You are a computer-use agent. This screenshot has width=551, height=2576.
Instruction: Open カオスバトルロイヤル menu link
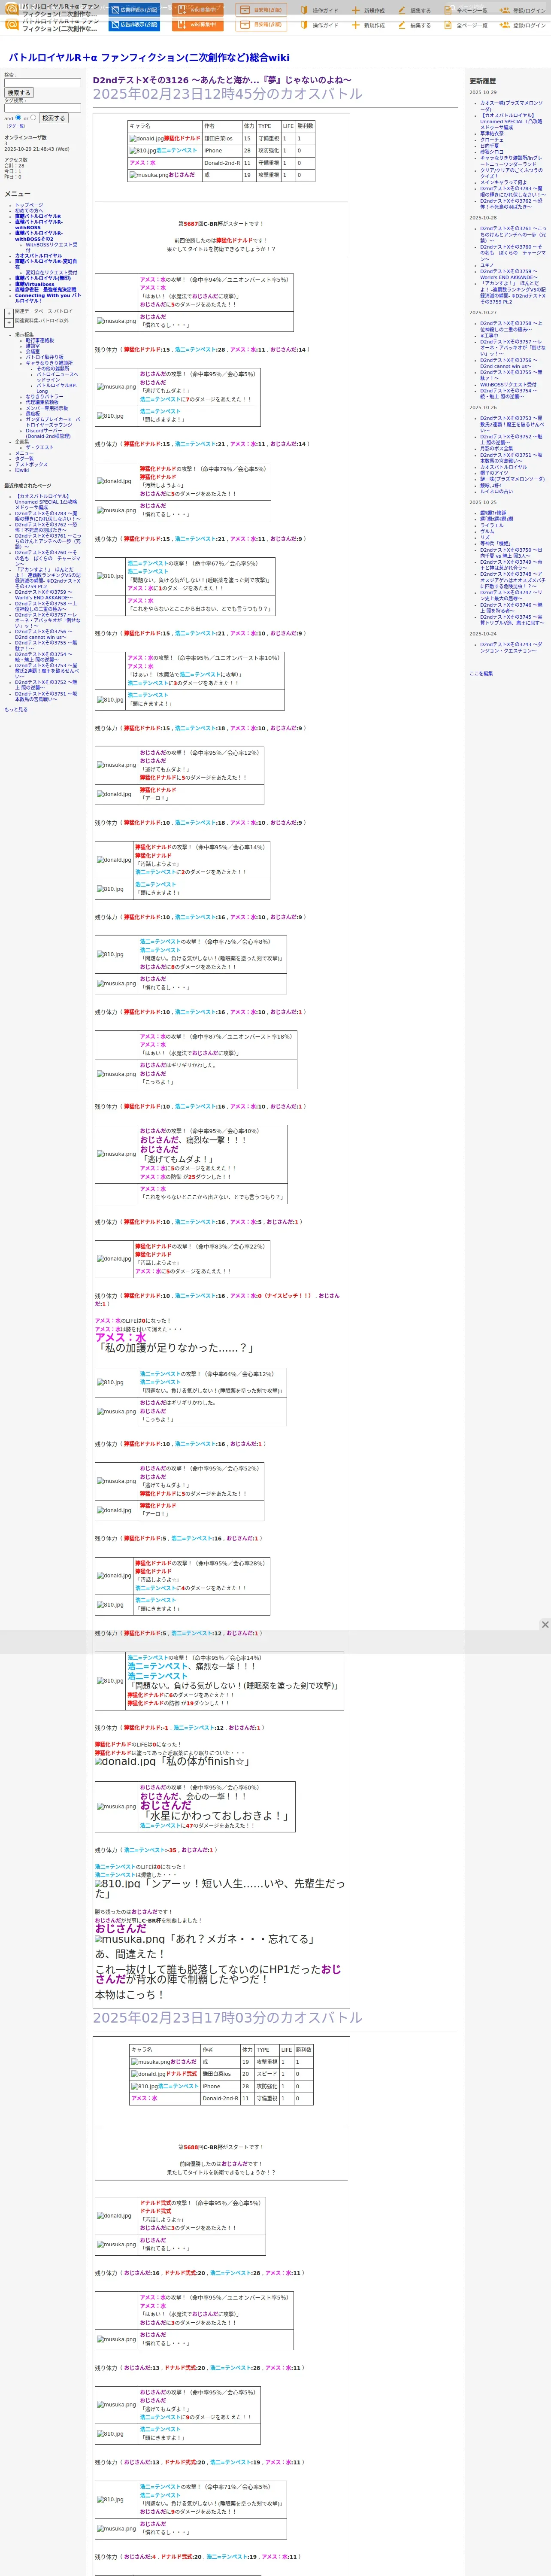38,255
